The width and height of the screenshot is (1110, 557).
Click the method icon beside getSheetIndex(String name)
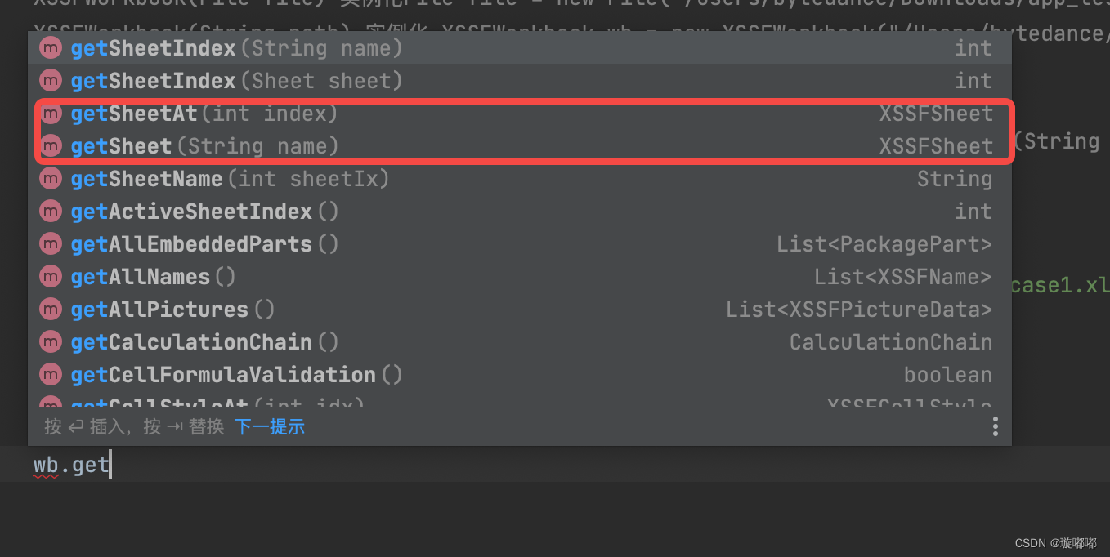(x=50, y=47)
